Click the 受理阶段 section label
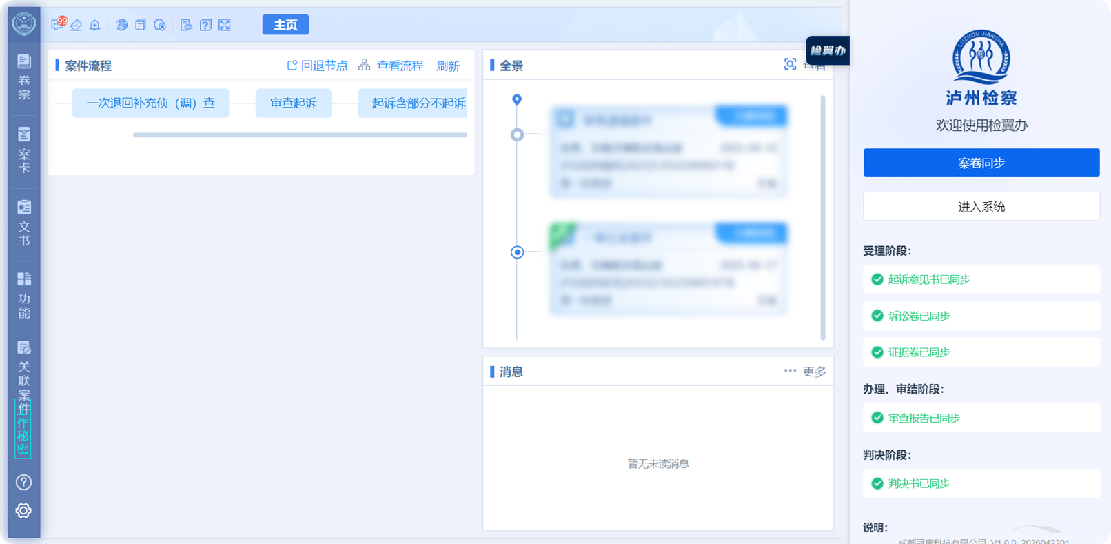This screenshot has height=544, width=1111. (887, 251)
